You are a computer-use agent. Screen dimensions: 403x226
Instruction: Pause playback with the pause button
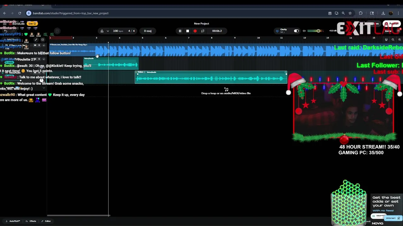coord(180,31)
